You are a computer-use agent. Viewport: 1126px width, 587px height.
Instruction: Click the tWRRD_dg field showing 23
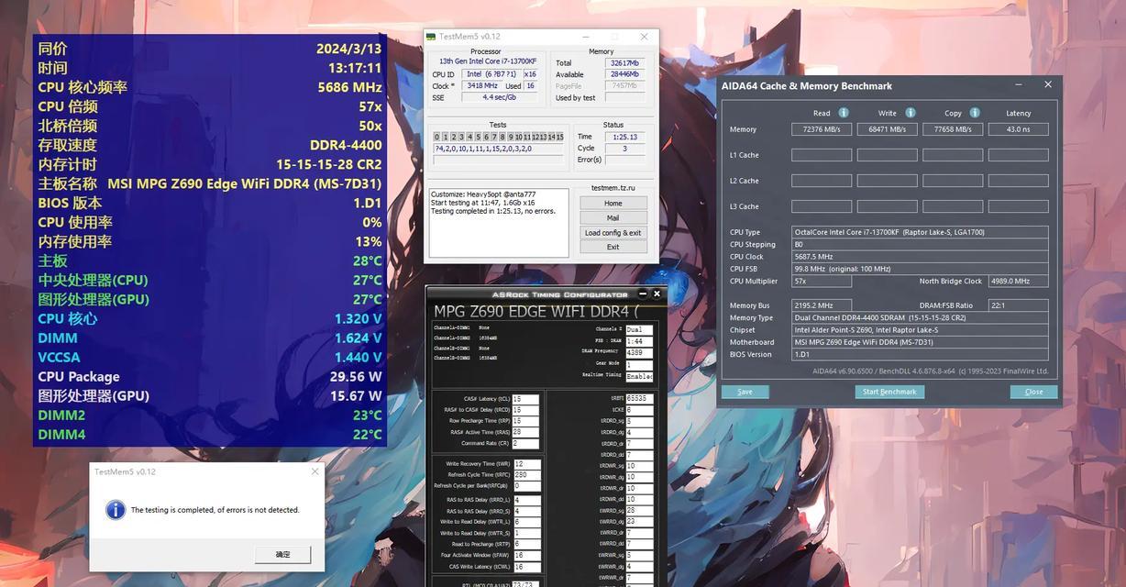point(639,521)
